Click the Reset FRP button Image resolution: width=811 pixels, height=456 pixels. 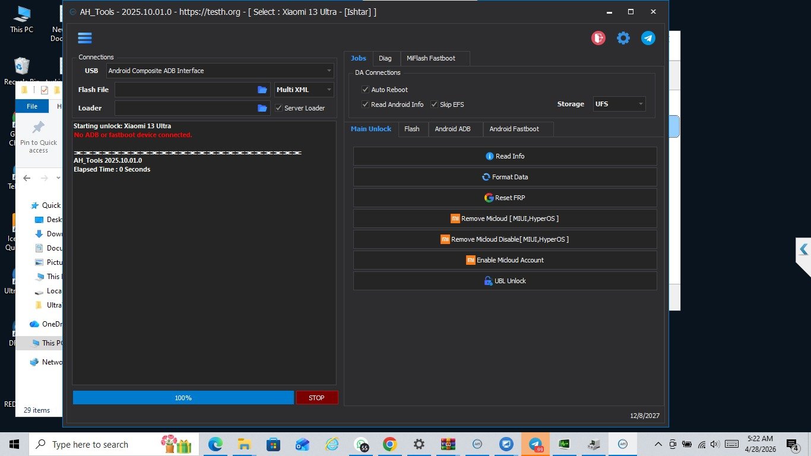pos(505,198)
